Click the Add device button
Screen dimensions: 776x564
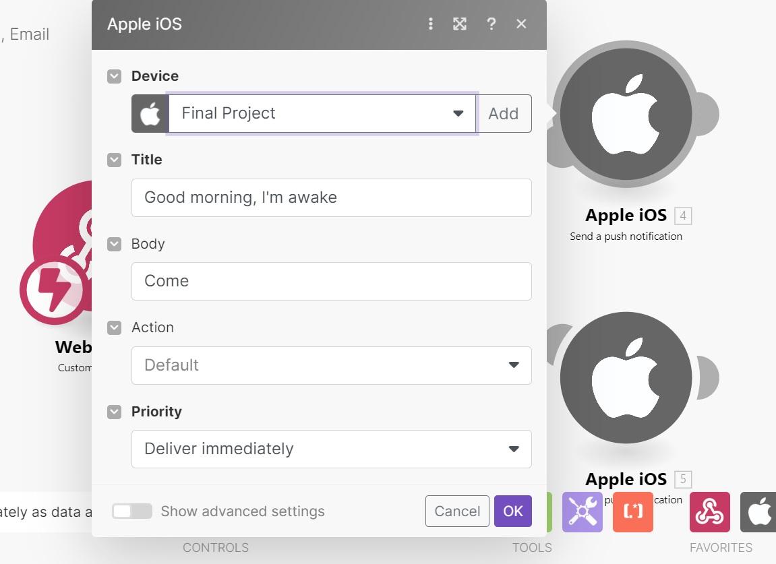(x=503, y=113)
